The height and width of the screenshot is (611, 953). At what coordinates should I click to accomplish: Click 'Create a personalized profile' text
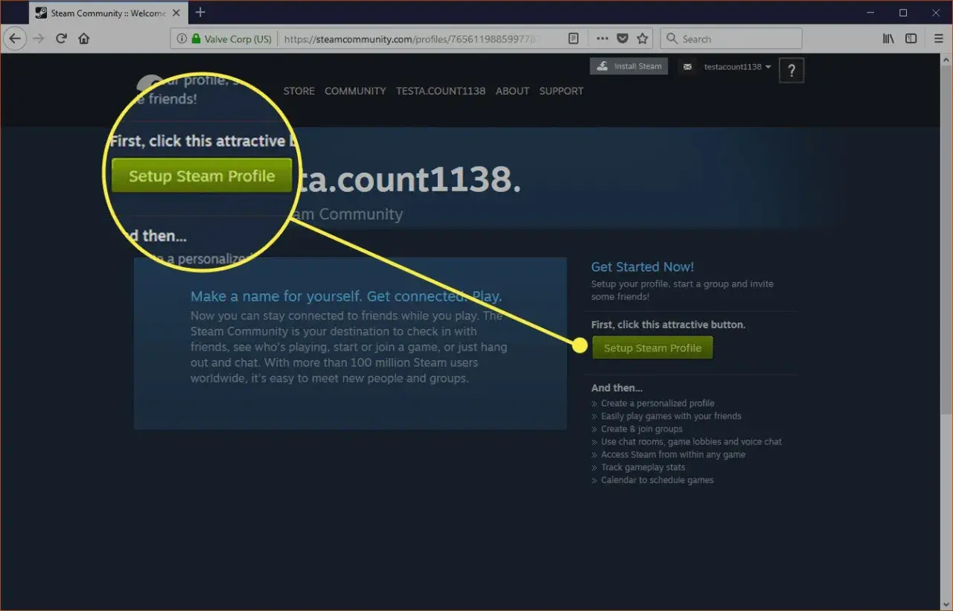click(657, 403)
